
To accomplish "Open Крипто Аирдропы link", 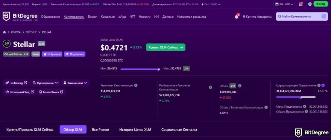I will 257,17.
